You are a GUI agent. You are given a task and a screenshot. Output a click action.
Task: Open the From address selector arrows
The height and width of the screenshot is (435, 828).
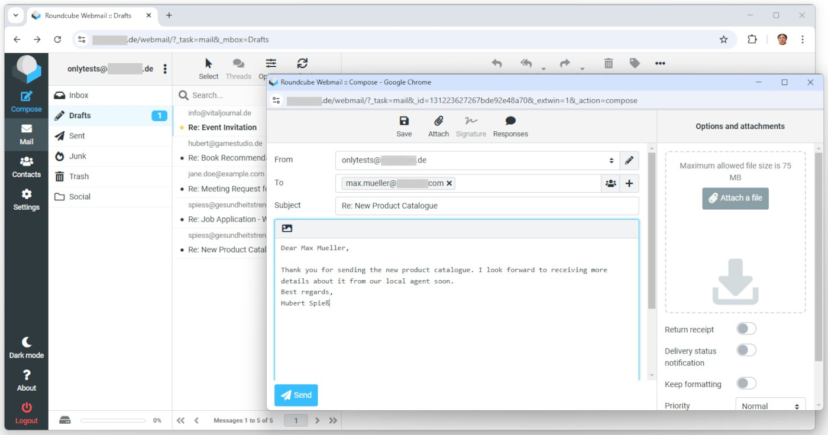(612, 160)
